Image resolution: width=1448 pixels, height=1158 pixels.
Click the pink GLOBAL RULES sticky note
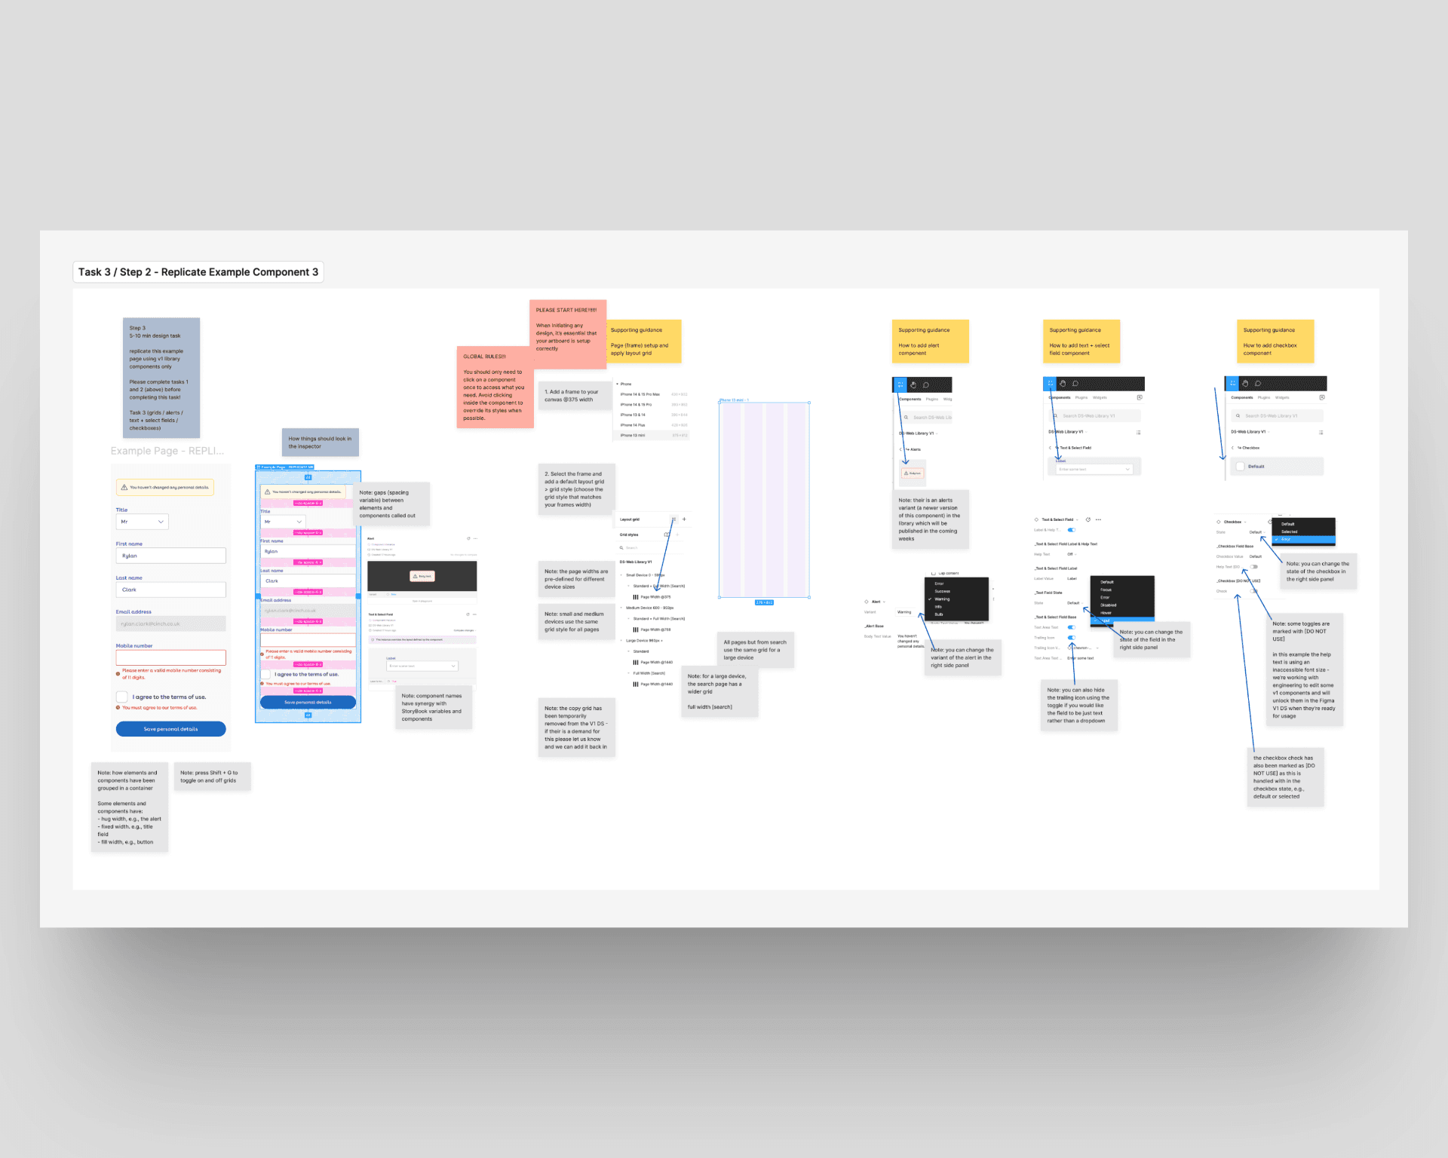tap(495, 388)
